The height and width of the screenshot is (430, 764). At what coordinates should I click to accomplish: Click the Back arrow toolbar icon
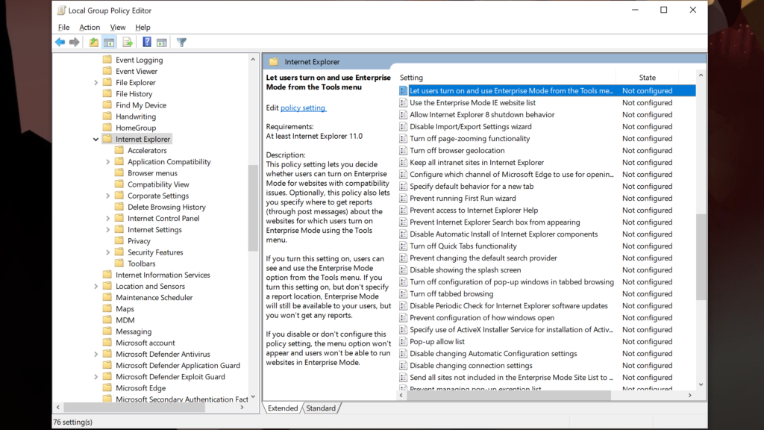coord(60,43)
